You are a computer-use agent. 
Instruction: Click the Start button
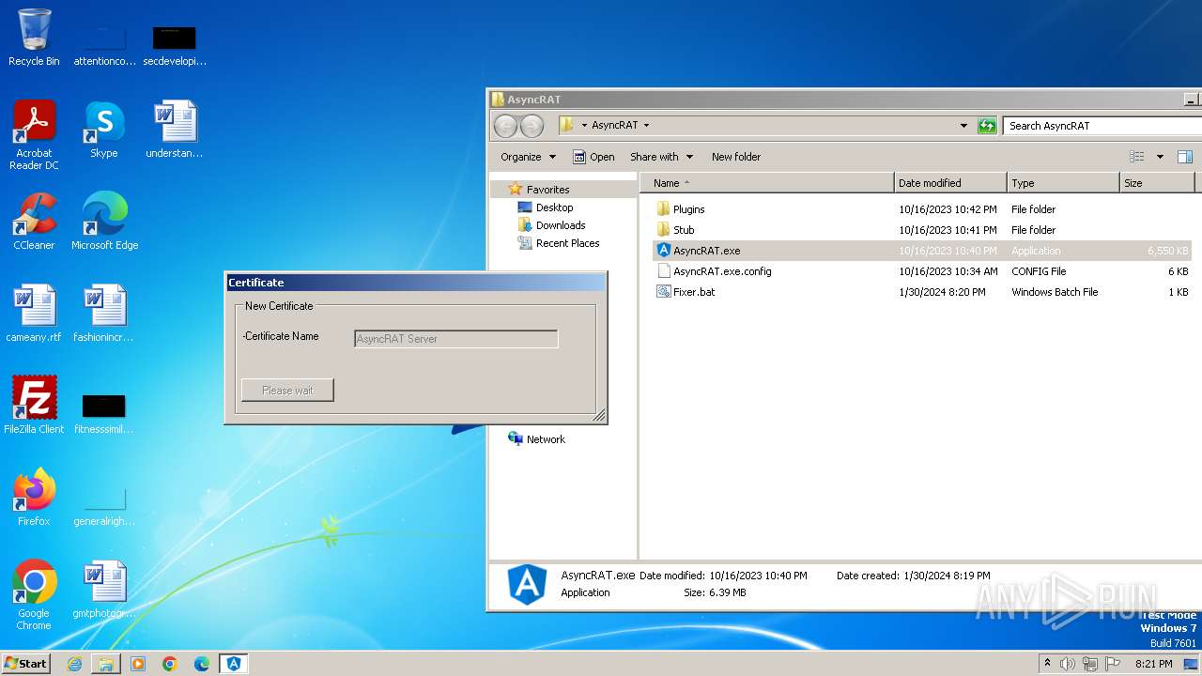(26, 664)
